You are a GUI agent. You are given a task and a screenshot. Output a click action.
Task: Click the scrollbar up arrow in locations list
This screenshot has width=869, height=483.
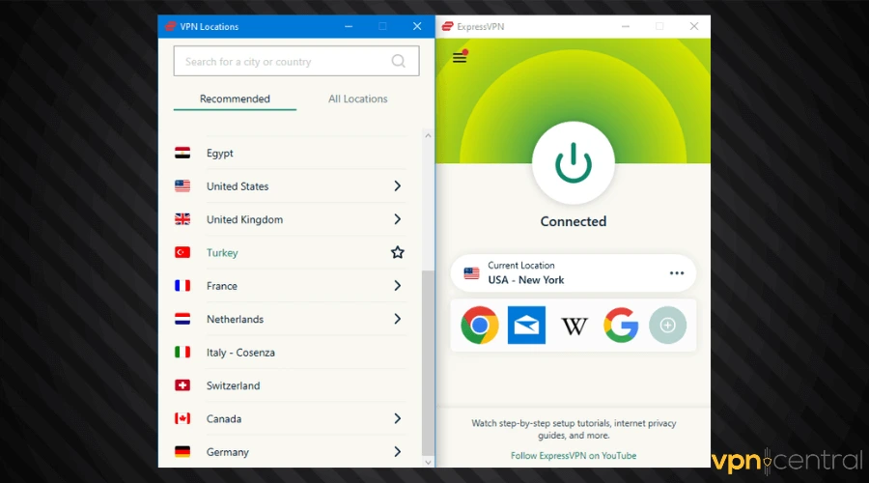(x=428, y=135)
